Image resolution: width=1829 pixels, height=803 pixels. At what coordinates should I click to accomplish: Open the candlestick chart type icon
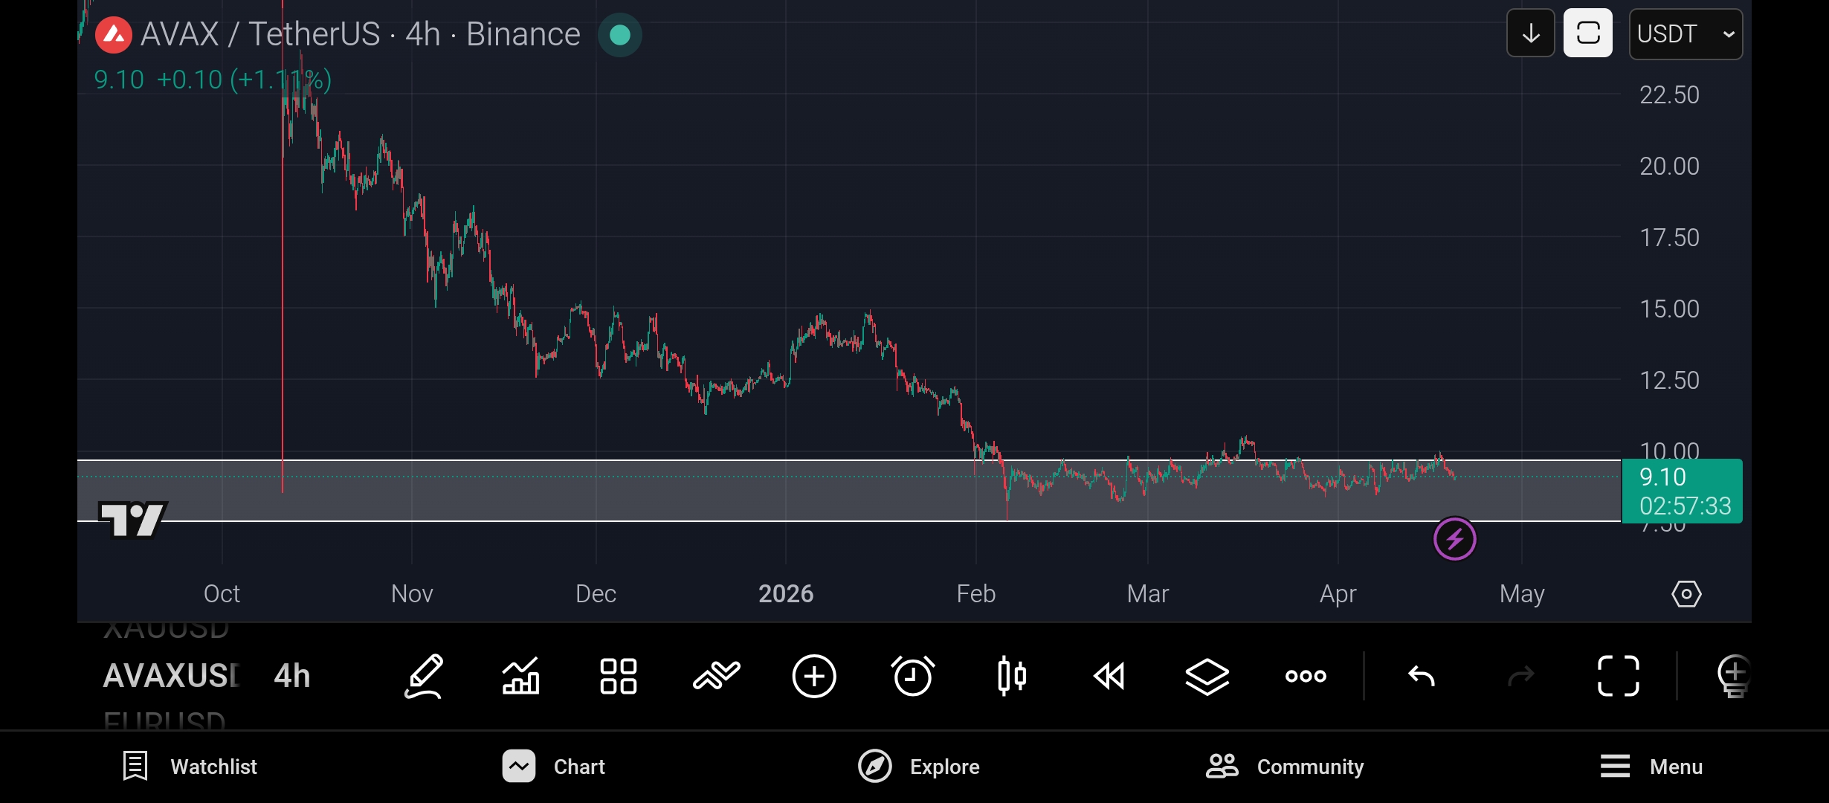coord(1011,676)
